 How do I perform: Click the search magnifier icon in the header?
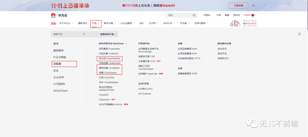click(194, 15)
